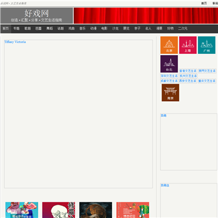Open the 名人 navigation item

click(x=148, y=28)
